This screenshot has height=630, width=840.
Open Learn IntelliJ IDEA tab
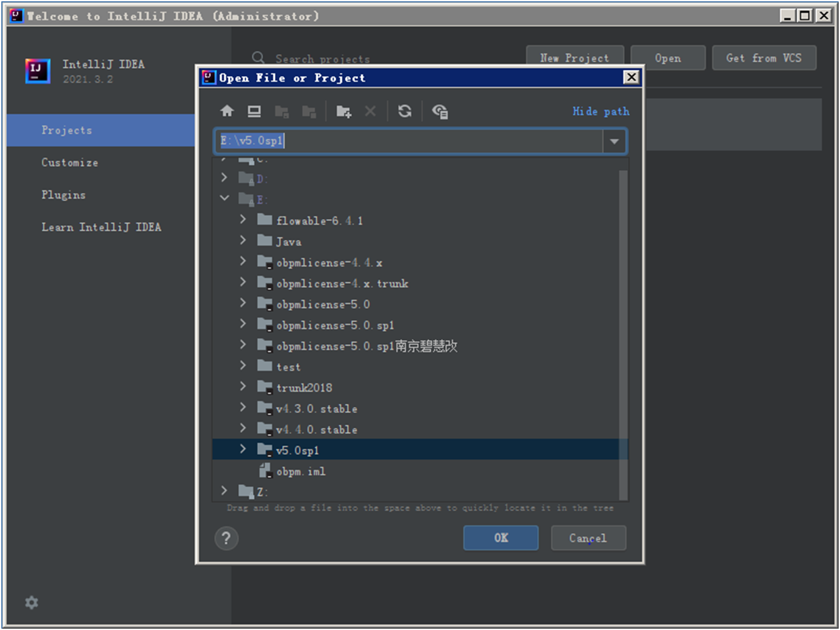pos(101,227)
